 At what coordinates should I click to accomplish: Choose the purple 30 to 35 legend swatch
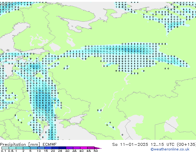click(71, 148)
